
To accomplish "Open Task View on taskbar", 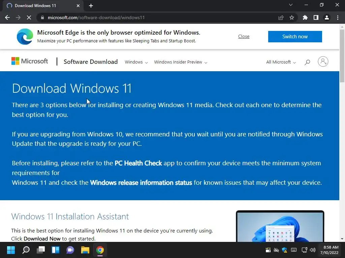I will [x=41, y=250].
